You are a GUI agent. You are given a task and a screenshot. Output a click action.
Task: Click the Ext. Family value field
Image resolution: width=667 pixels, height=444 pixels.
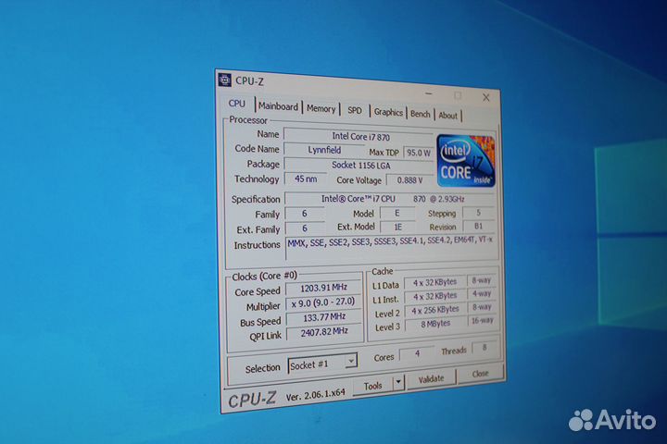(x=305, y=228)
